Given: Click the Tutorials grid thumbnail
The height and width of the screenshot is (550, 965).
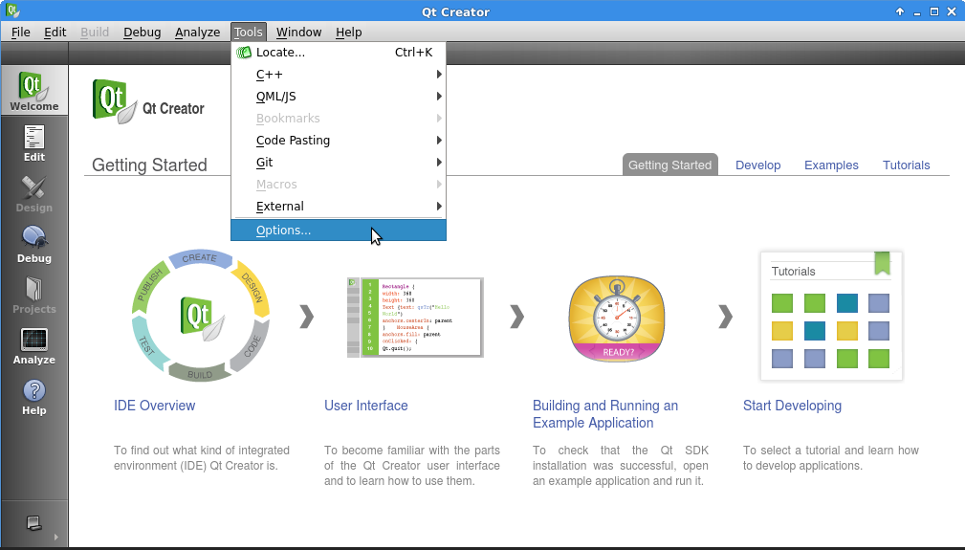Looking at the screenshot, I should coord(831,316).
